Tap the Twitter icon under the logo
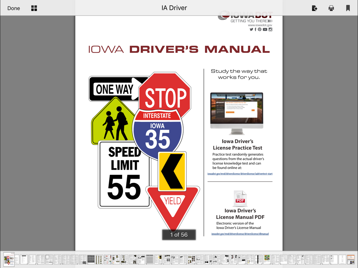This screenshot has width=358, height=268. [251, 29]
